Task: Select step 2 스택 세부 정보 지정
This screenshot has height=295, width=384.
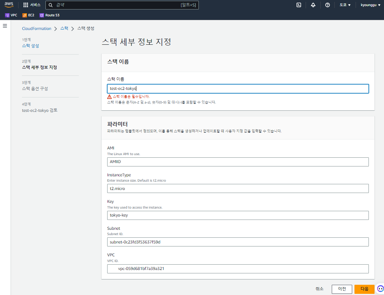Action: [x=39, y=67]
